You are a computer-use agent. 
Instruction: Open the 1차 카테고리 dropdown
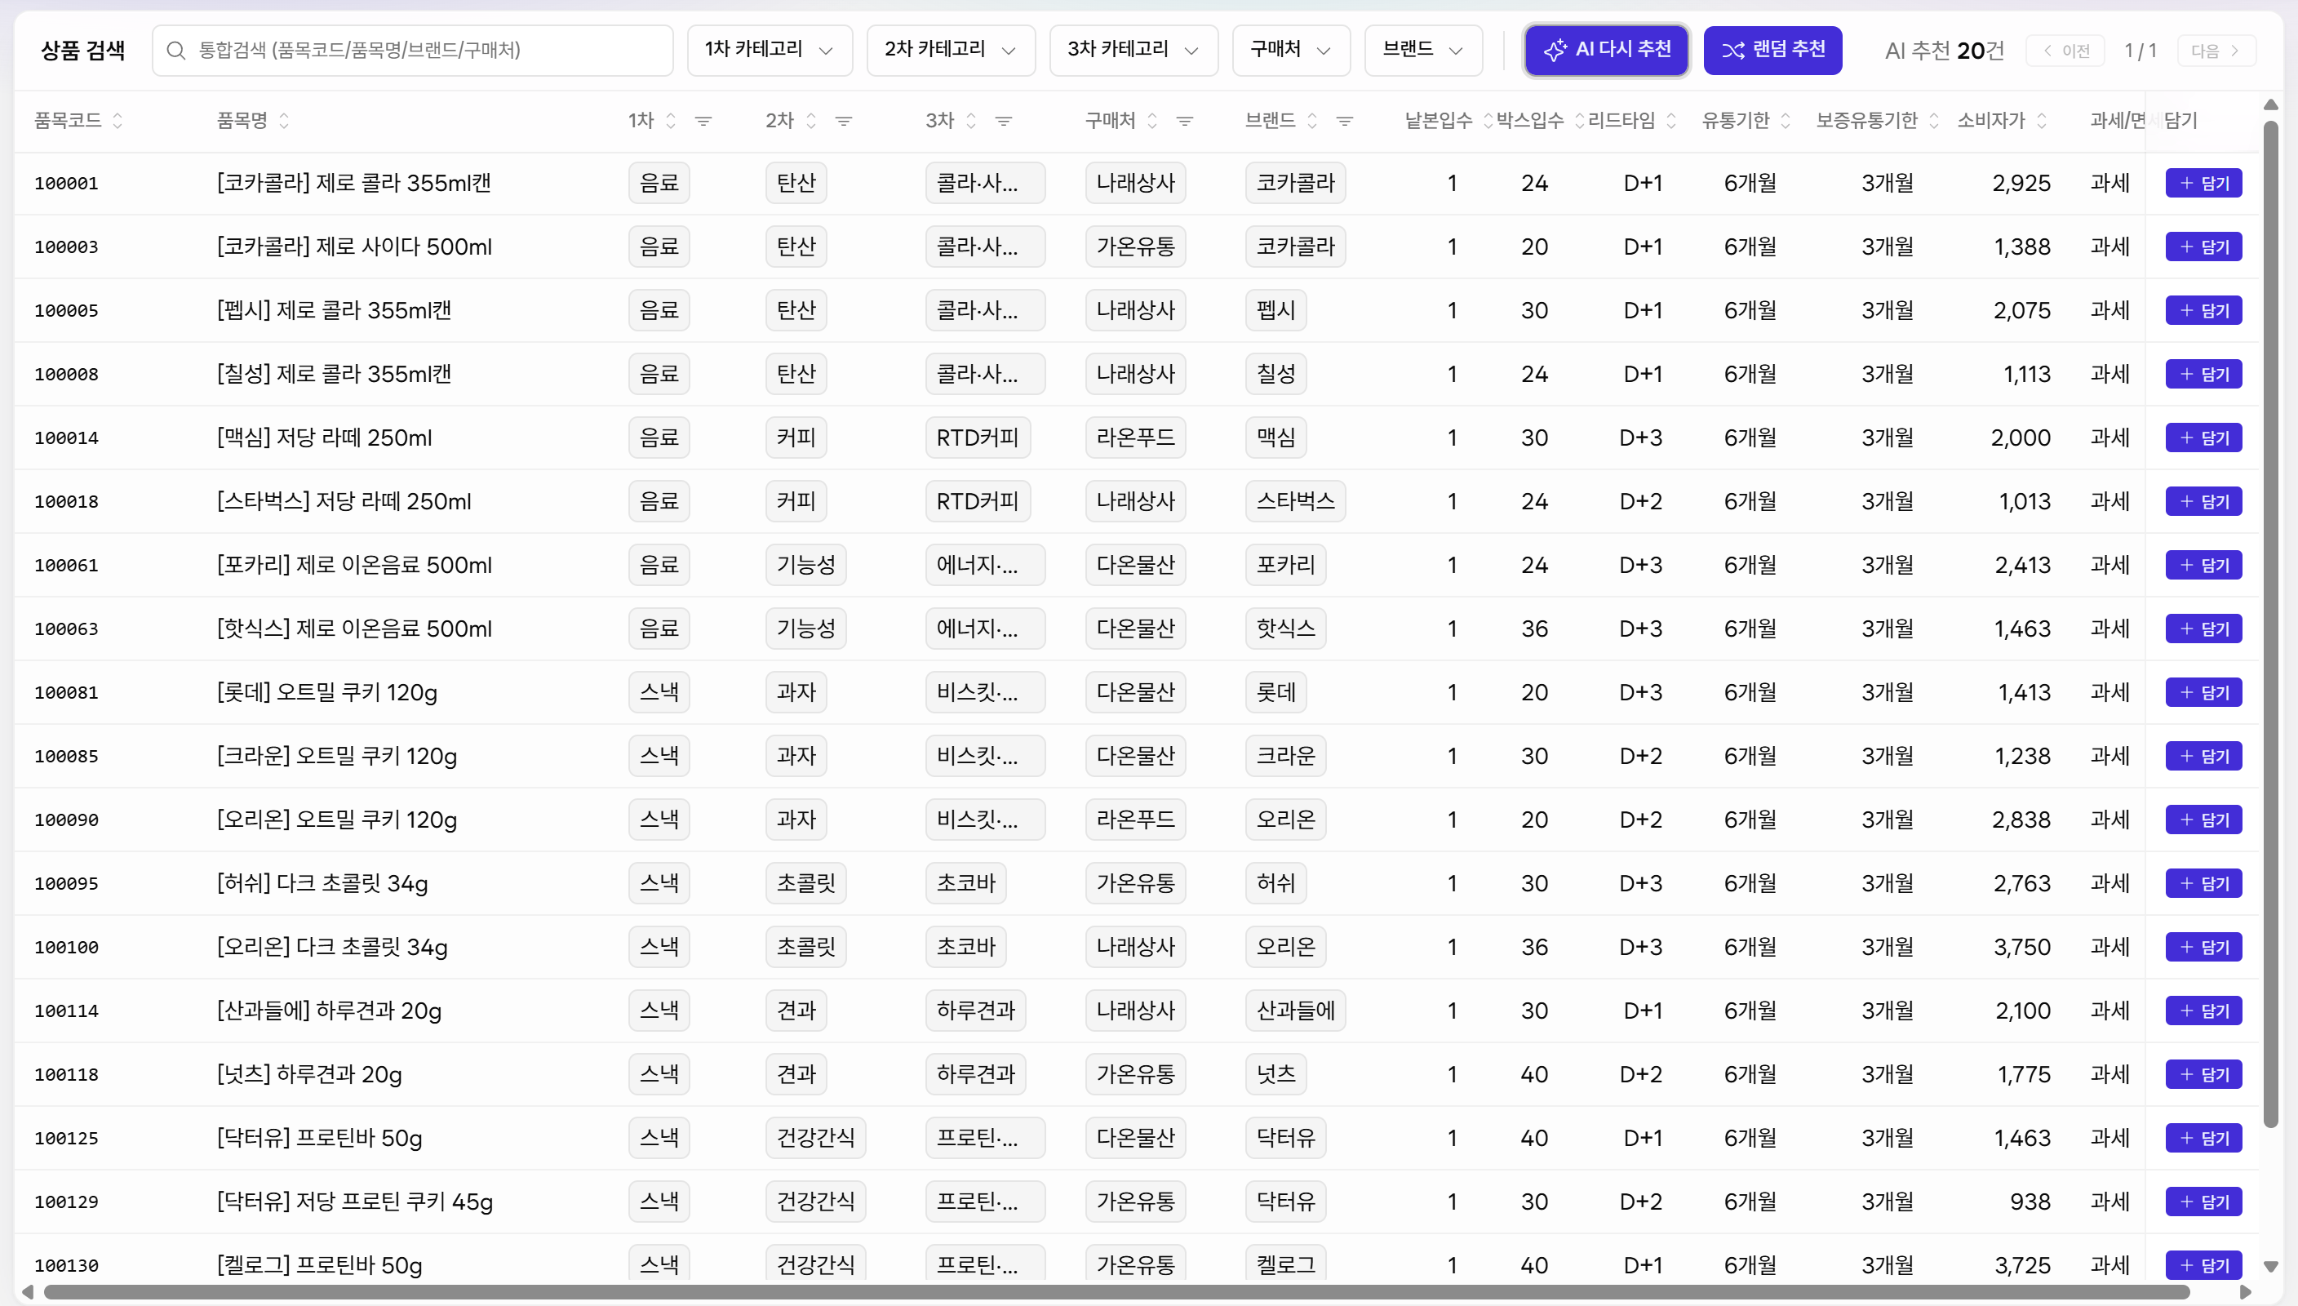tap(770, 51)
